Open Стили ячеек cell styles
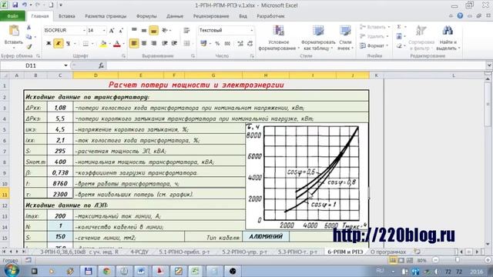The height and width of the screenshot is (277, 493). pyautogui.click(x=345, y=38)
